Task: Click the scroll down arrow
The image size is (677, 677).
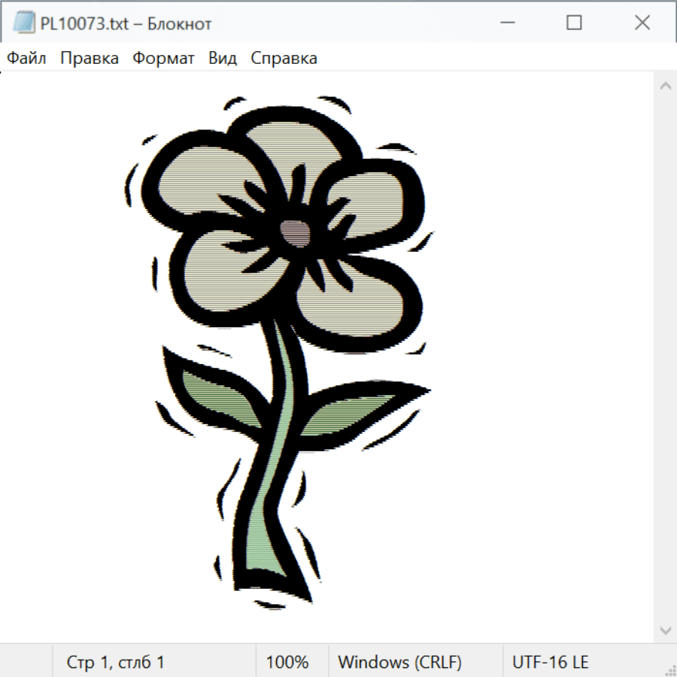Action: click(665, 630)
